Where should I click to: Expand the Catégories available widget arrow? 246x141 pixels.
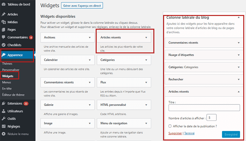[x=146, y=60]
